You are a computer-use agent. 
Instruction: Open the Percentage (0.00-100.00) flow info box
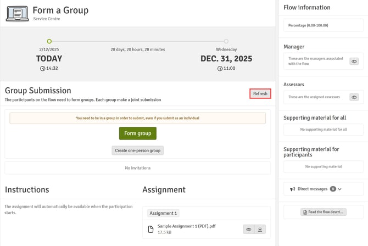(323, 25)
